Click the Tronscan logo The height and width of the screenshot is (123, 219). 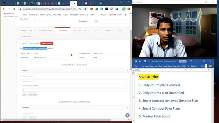click(x=9, y=14)
